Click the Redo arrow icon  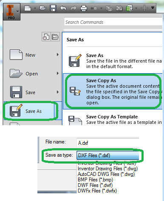click(74, 8)
